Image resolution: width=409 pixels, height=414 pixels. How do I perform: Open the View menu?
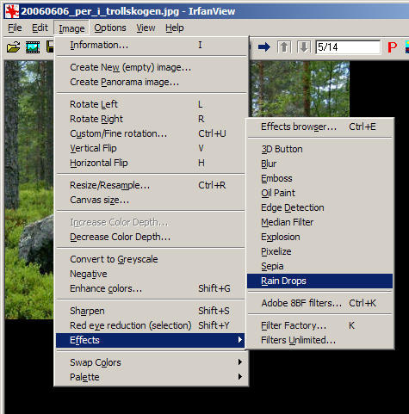[146, 28]
